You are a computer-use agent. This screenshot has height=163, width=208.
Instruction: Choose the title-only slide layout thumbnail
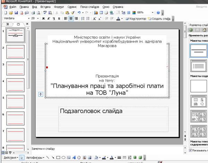click(199, 51)
